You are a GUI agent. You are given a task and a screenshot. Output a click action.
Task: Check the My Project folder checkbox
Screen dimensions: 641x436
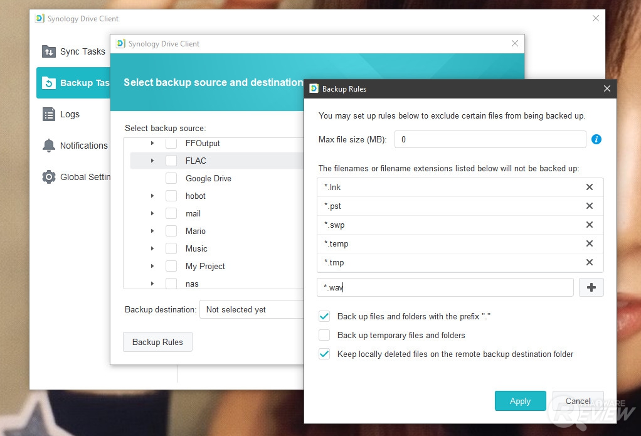point(171,266)
